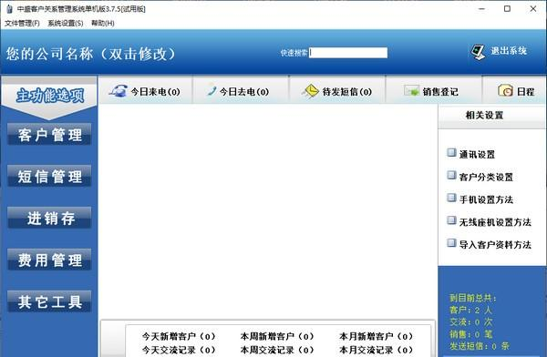547x357 pixels.
Task: Click 本月交流记录（0） statistic
Action: click(376, 350)
